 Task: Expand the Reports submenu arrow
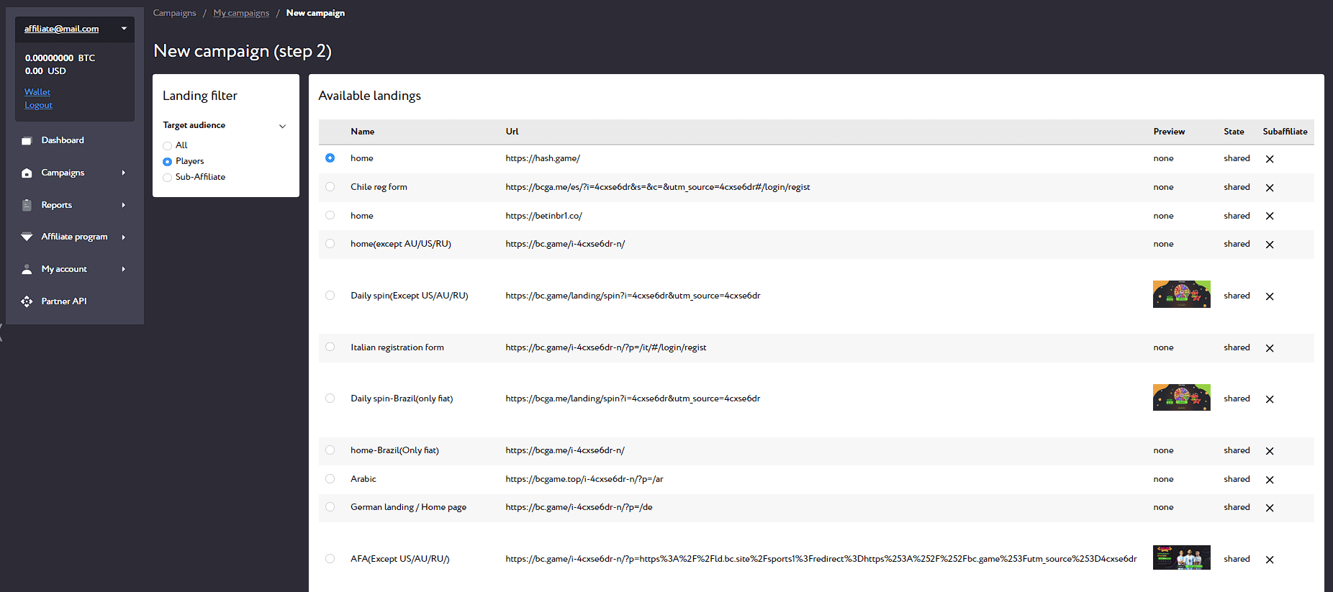pos(124,205)
